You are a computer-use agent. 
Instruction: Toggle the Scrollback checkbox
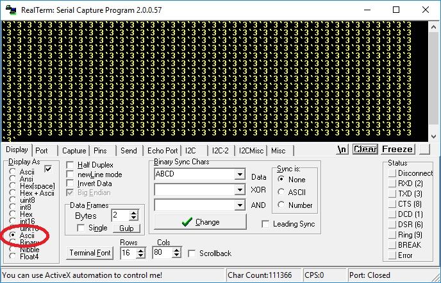(x=192, y=253)
